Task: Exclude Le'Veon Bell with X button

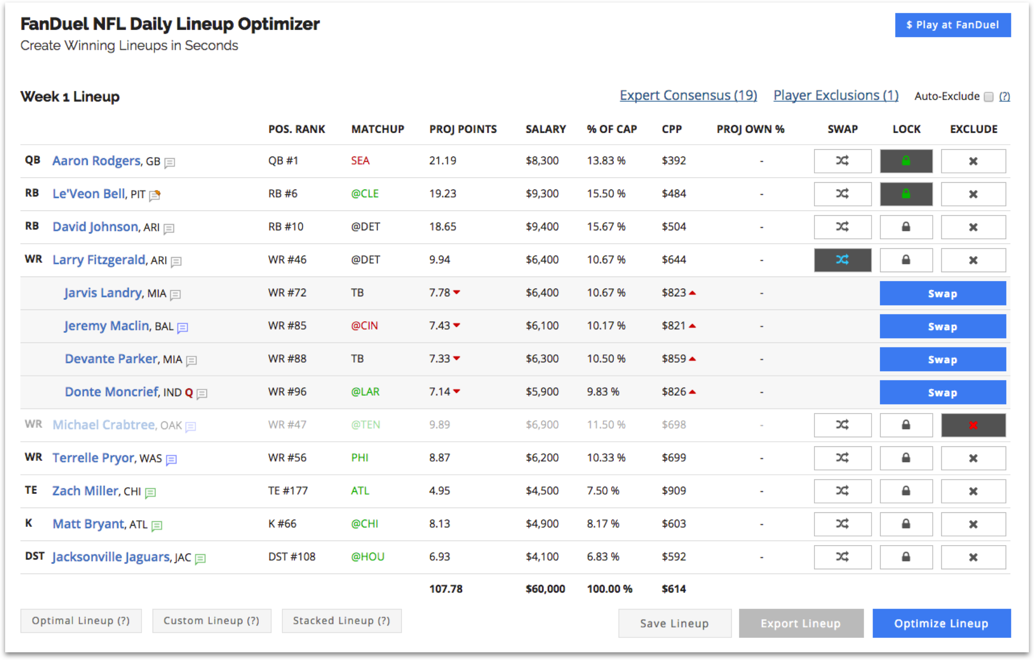Action: click(973, 194)
